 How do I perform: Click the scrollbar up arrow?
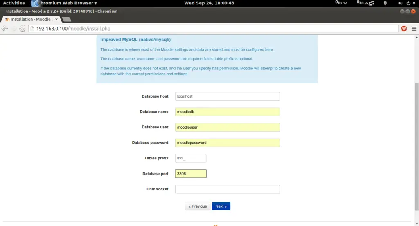click(x=417, y=37)
